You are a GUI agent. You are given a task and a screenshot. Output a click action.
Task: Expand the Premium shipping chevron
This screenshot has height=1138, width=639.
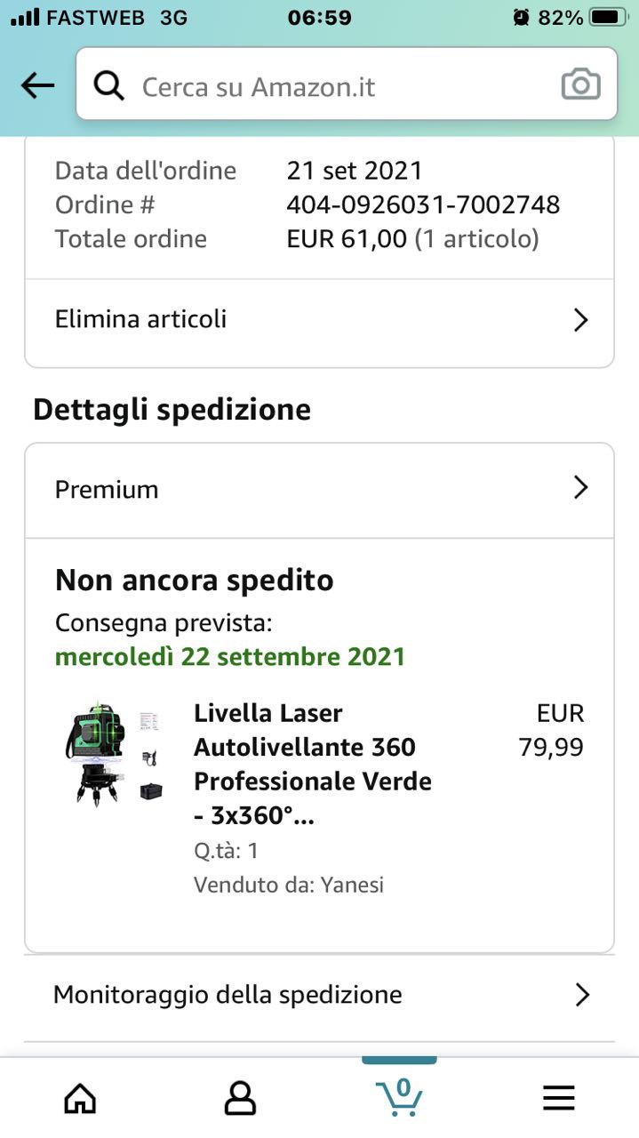580,487
